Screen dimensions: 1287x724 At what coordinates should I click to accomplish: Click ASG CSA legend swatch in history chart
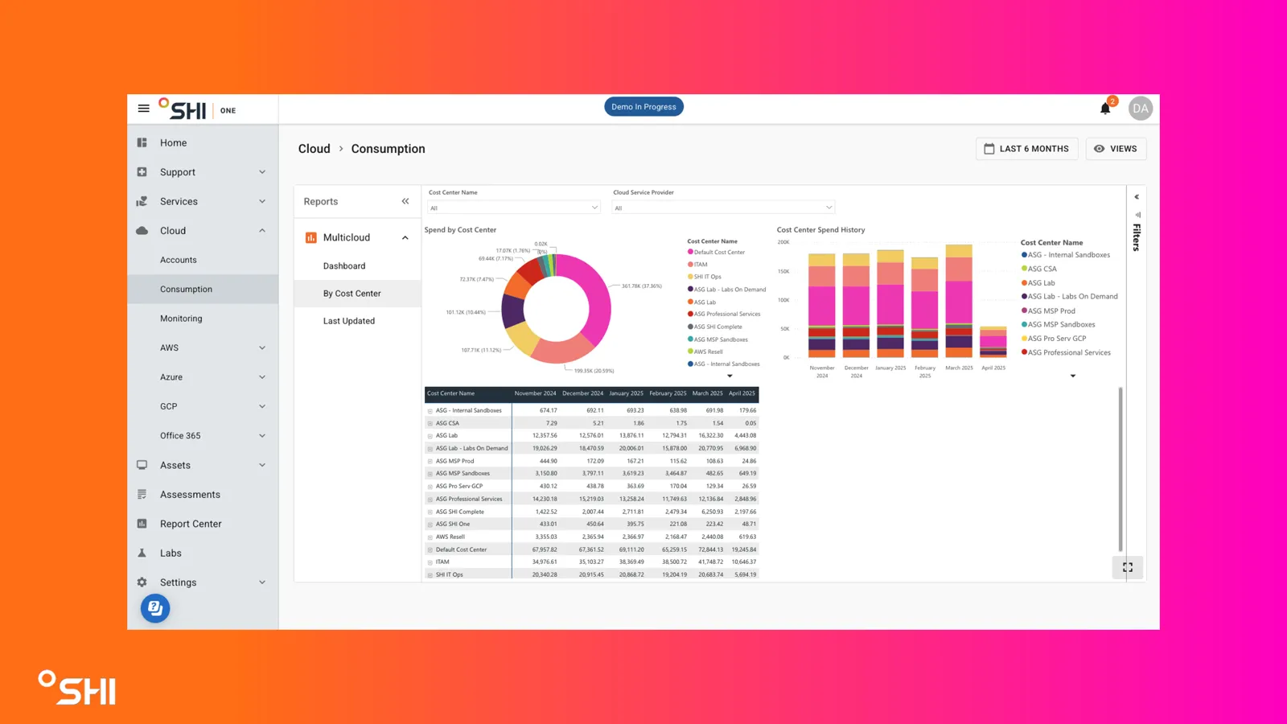pyautogui.click(x=1024, y=269)
